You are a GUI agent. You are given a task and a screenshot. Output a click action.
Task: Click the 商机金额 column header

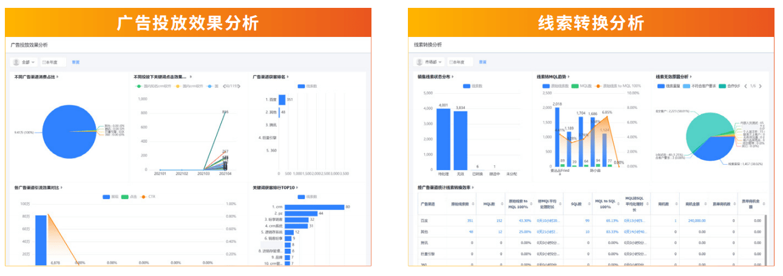[693, 203]
